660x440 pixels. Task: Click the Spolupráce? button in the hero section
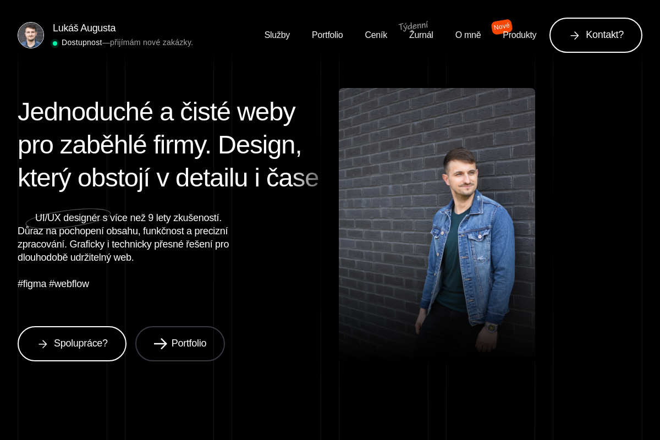tap(72, 344)
